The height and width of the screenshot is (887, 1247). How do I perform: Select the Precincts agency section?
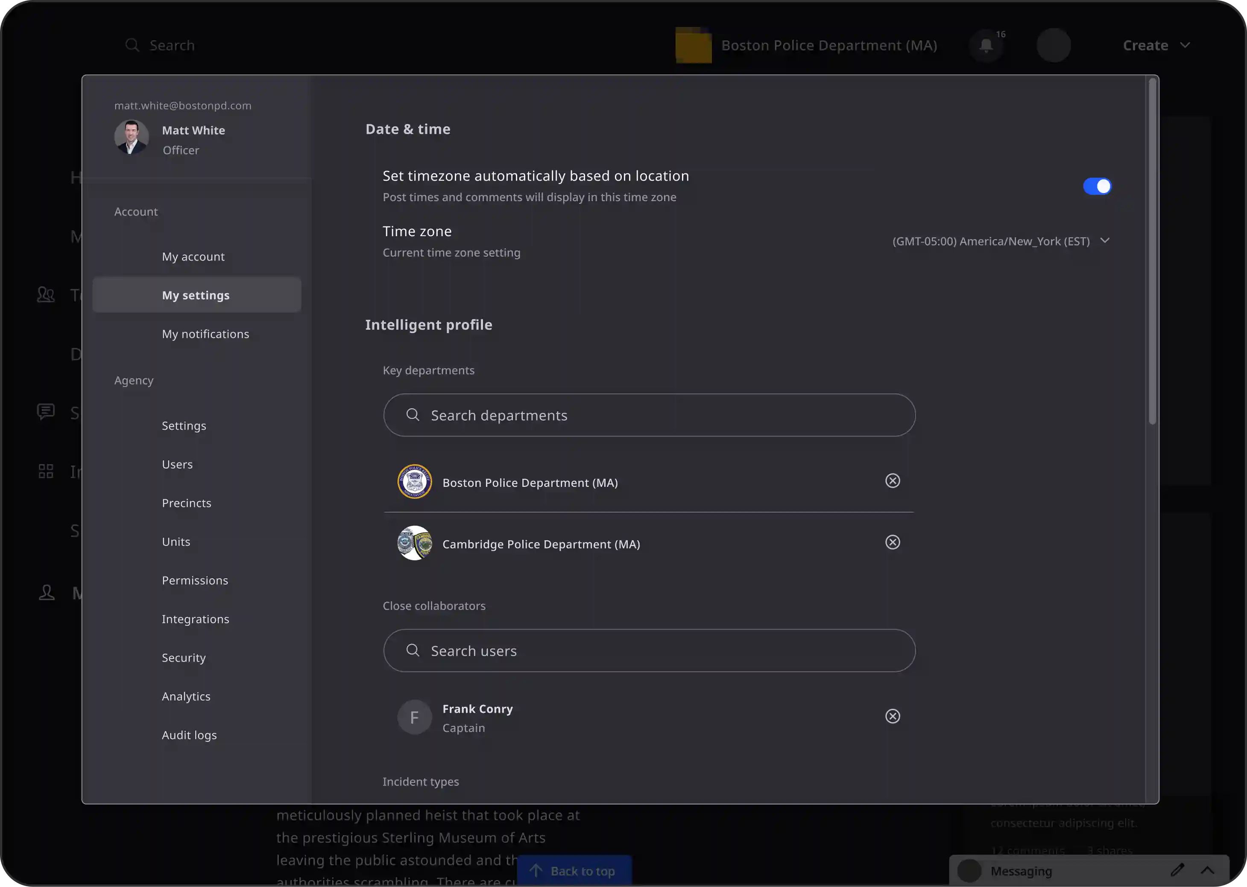tap(186, 503)
